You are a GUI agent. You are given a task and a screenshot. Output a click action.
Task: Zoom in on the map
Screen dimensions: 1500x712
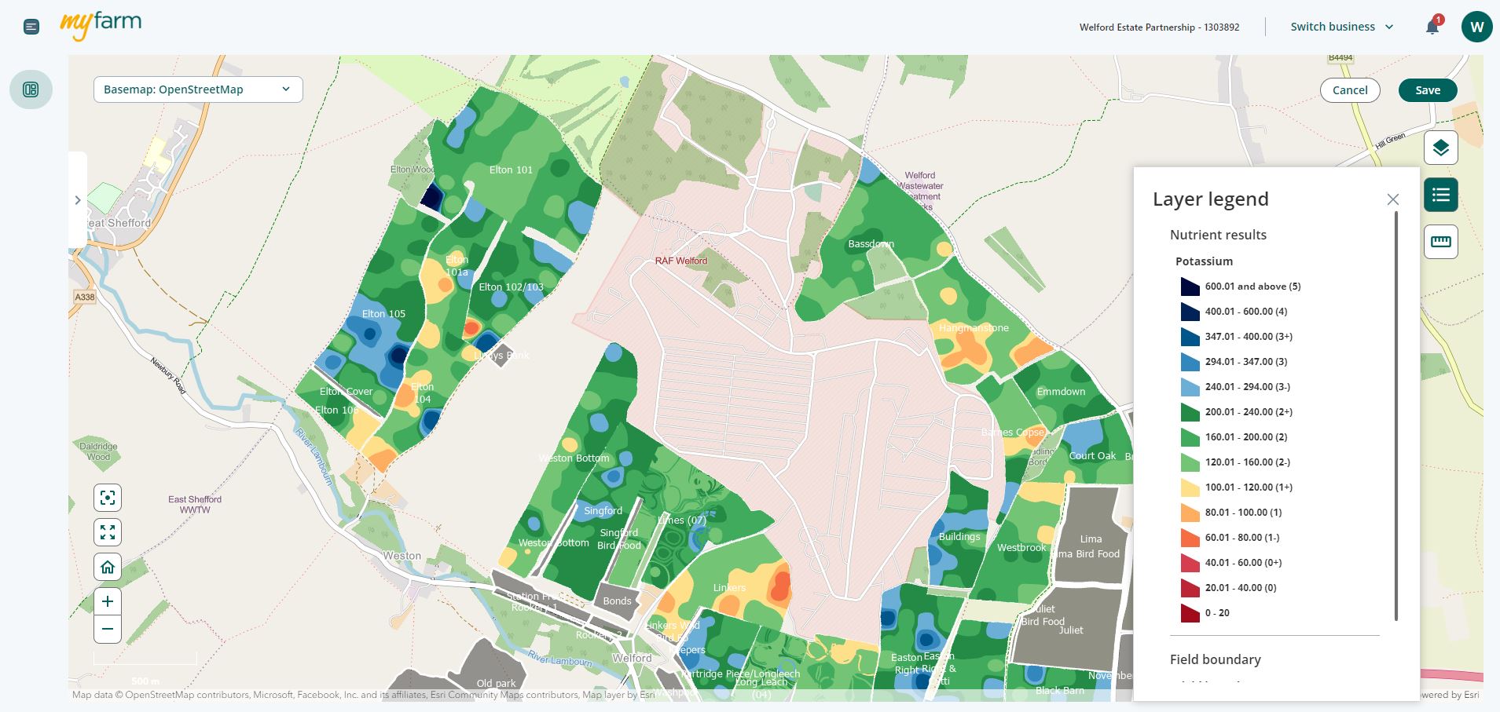click(108, 602)
